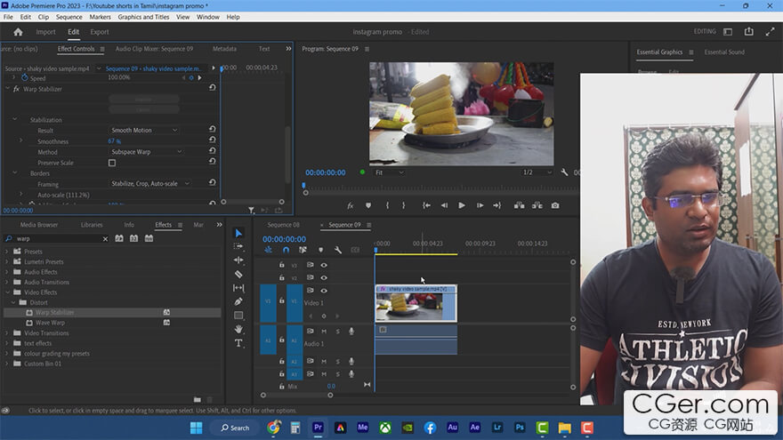Viewport: 783px width, 440px height.
Task: Select the Rectangle tool
Action: tap(238, 316)
